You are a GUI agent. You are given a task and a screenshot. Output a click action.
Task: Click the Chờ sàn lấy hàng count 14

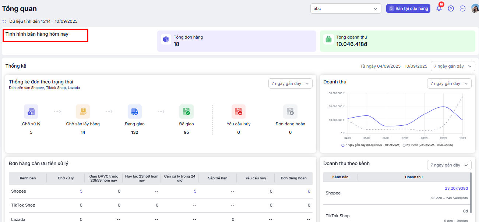pos(83,132)
